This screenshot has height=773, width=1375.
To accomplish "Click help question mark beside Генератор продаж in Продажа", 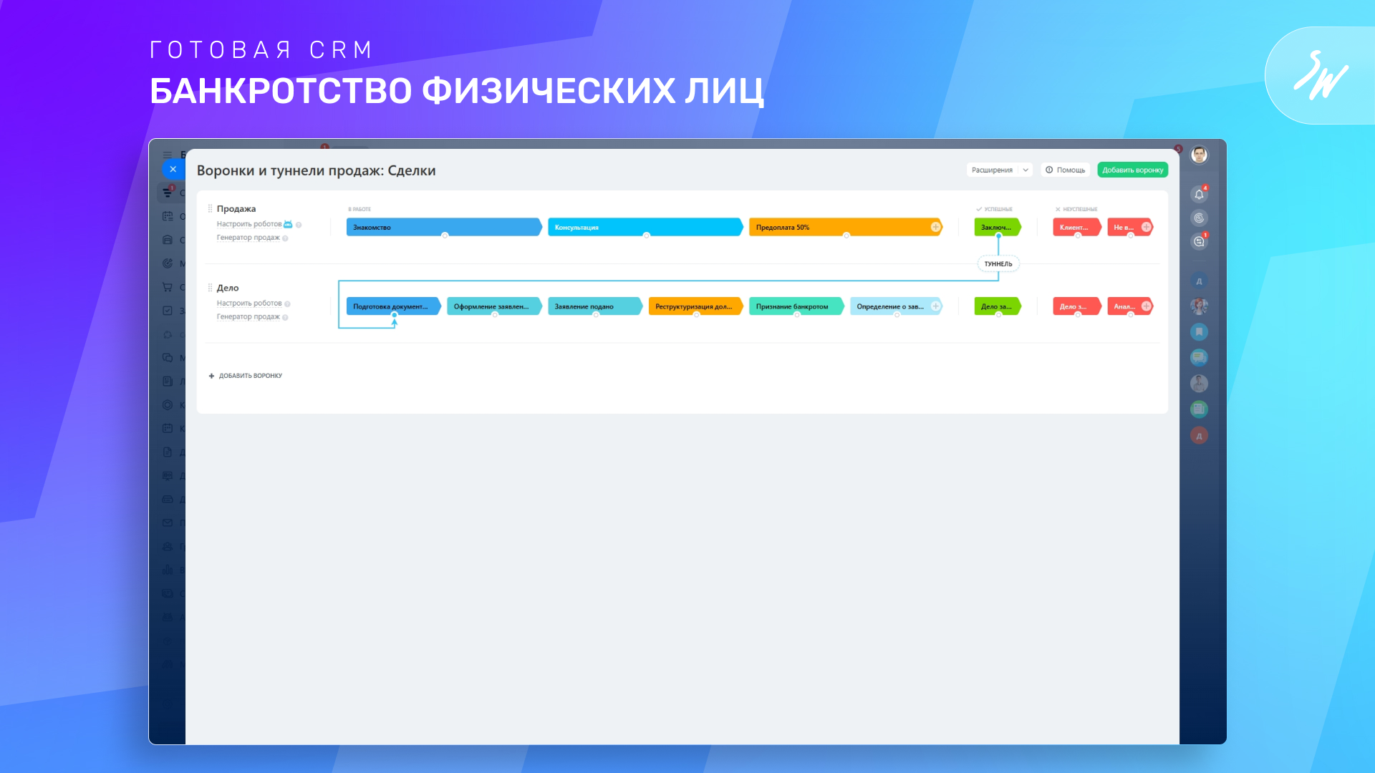I will 285,238.
